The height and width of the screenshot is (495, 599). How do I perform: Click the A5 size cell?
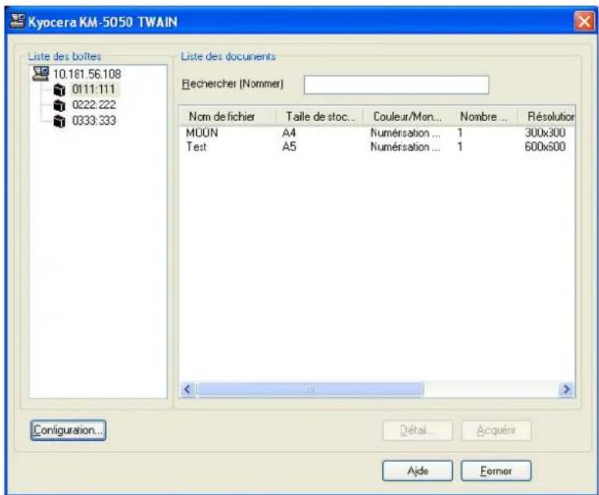[x=289, y=146]
